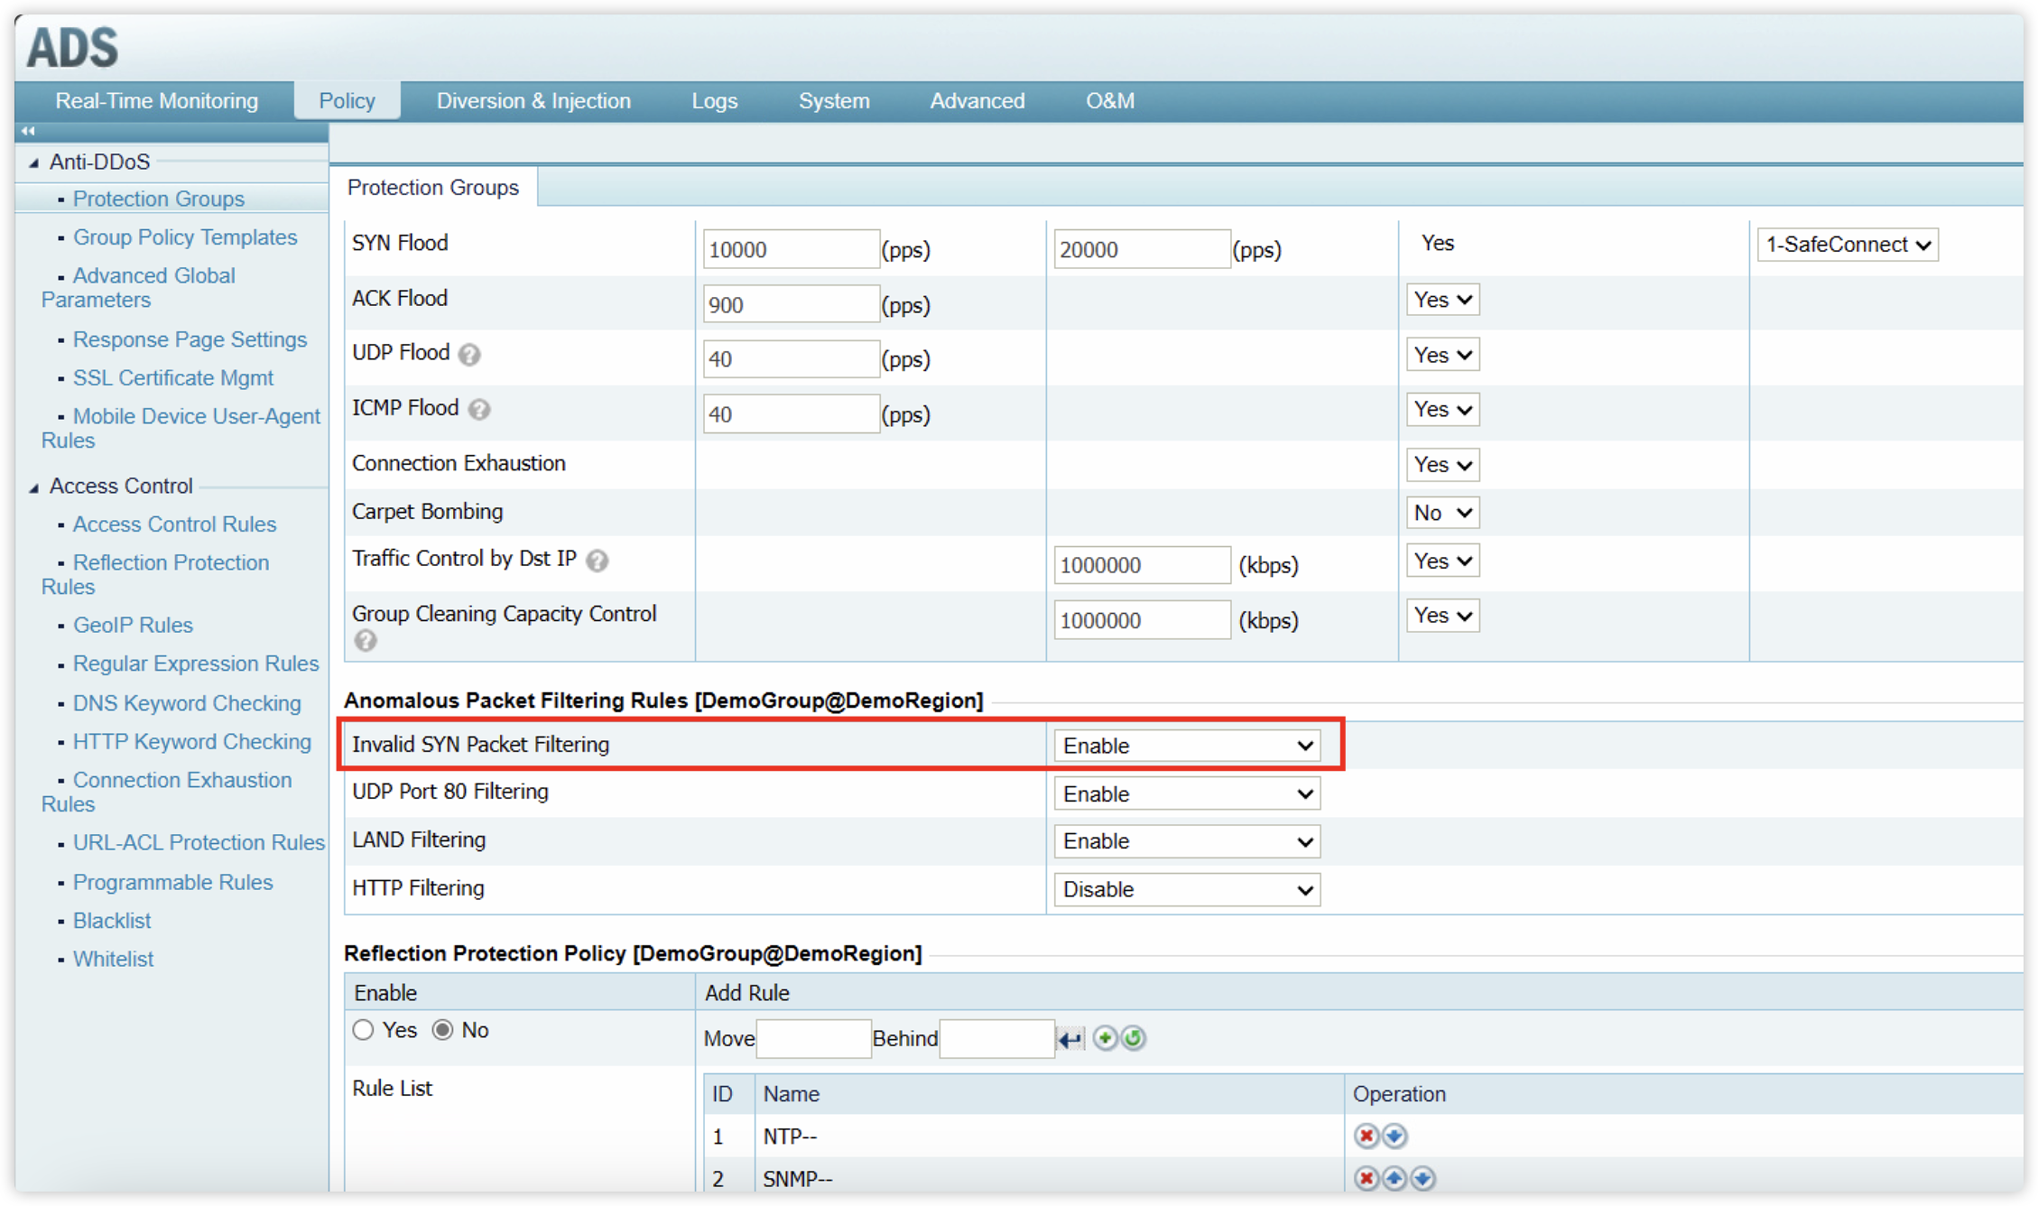Collapse the sidebar with double-arrow icon

pyautogui.click(x=28, y=131)
